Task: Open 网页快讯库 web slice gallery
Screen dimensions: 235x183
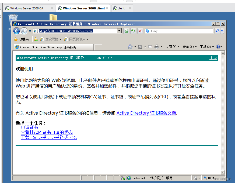Action: click(x=75, y=39)
